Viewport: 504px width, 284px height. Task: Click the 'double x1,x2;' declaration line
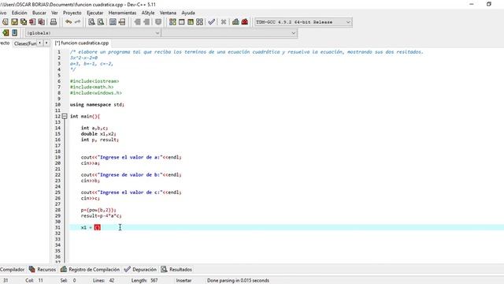tap(98, 134)
